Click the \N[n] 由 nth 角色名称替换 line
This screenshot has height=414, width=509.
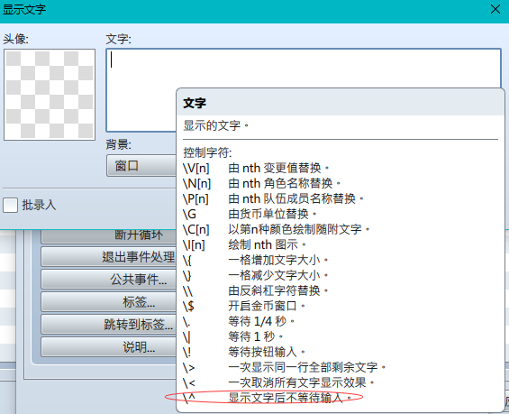click(261, 183)
